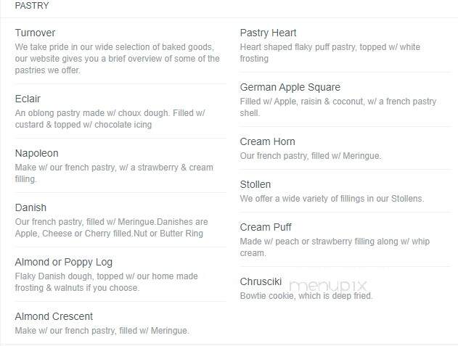Click the Pastry Heart title
Viewport: 458px width, 346px height.
click(x=268, y=33)
